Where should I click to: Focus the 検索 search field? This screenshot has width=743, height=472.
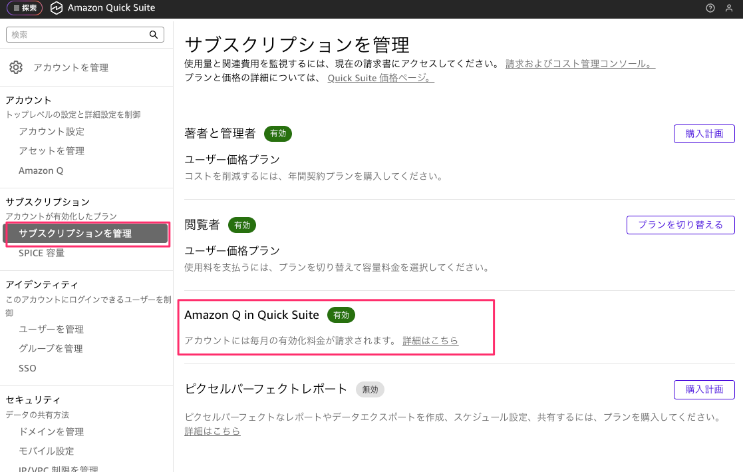[x=85, y=35]
